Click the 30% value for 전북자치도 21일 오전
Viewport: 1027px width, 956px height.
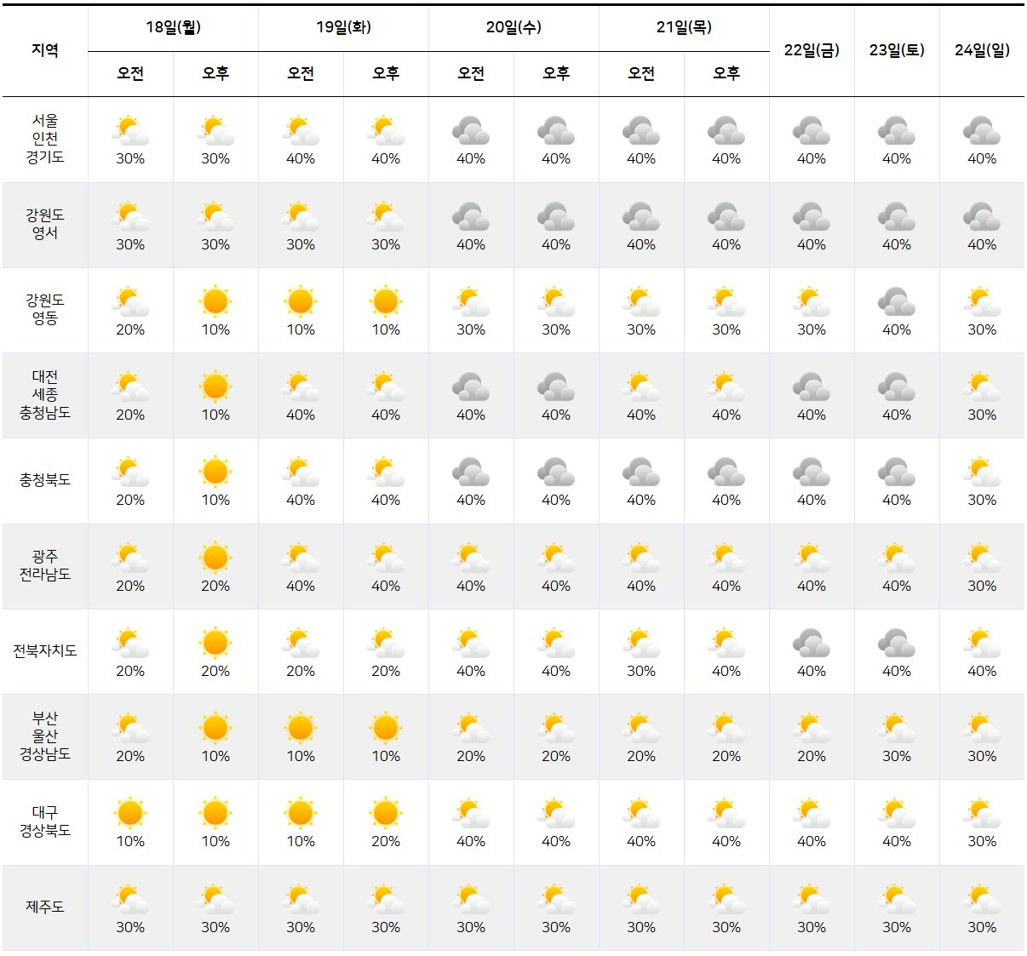641,671
